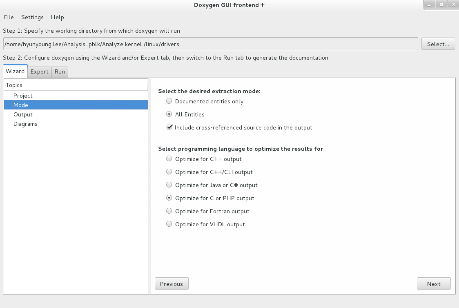Open the Help menu
The height and width of the screenshot is (308, 459).
coord(57,17)
